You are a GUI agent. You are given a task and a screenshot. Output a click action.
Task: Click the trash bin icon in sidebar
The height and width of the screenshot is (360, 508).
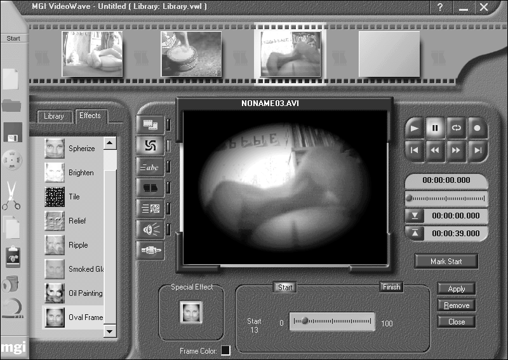(x=10, y=284)
